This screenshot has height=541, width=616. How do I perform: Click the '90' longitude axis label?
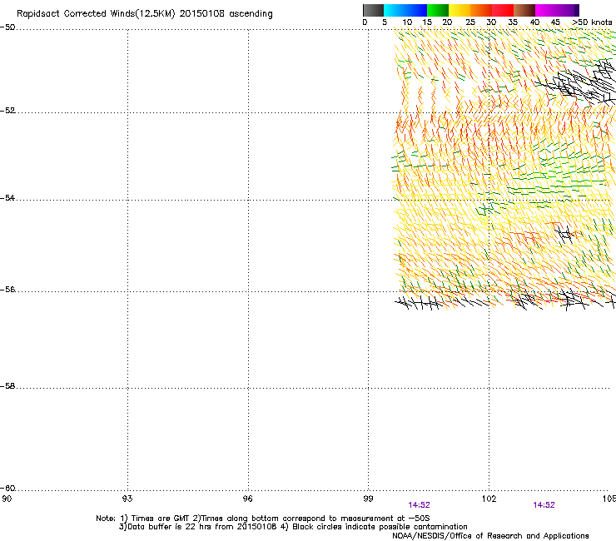pos(7,499)
